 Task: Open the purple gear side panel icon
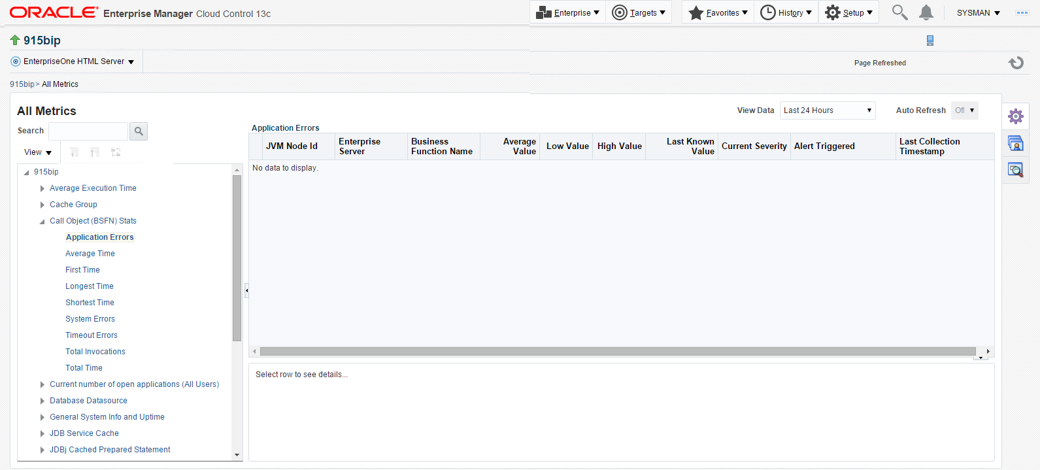(1016, 116)
